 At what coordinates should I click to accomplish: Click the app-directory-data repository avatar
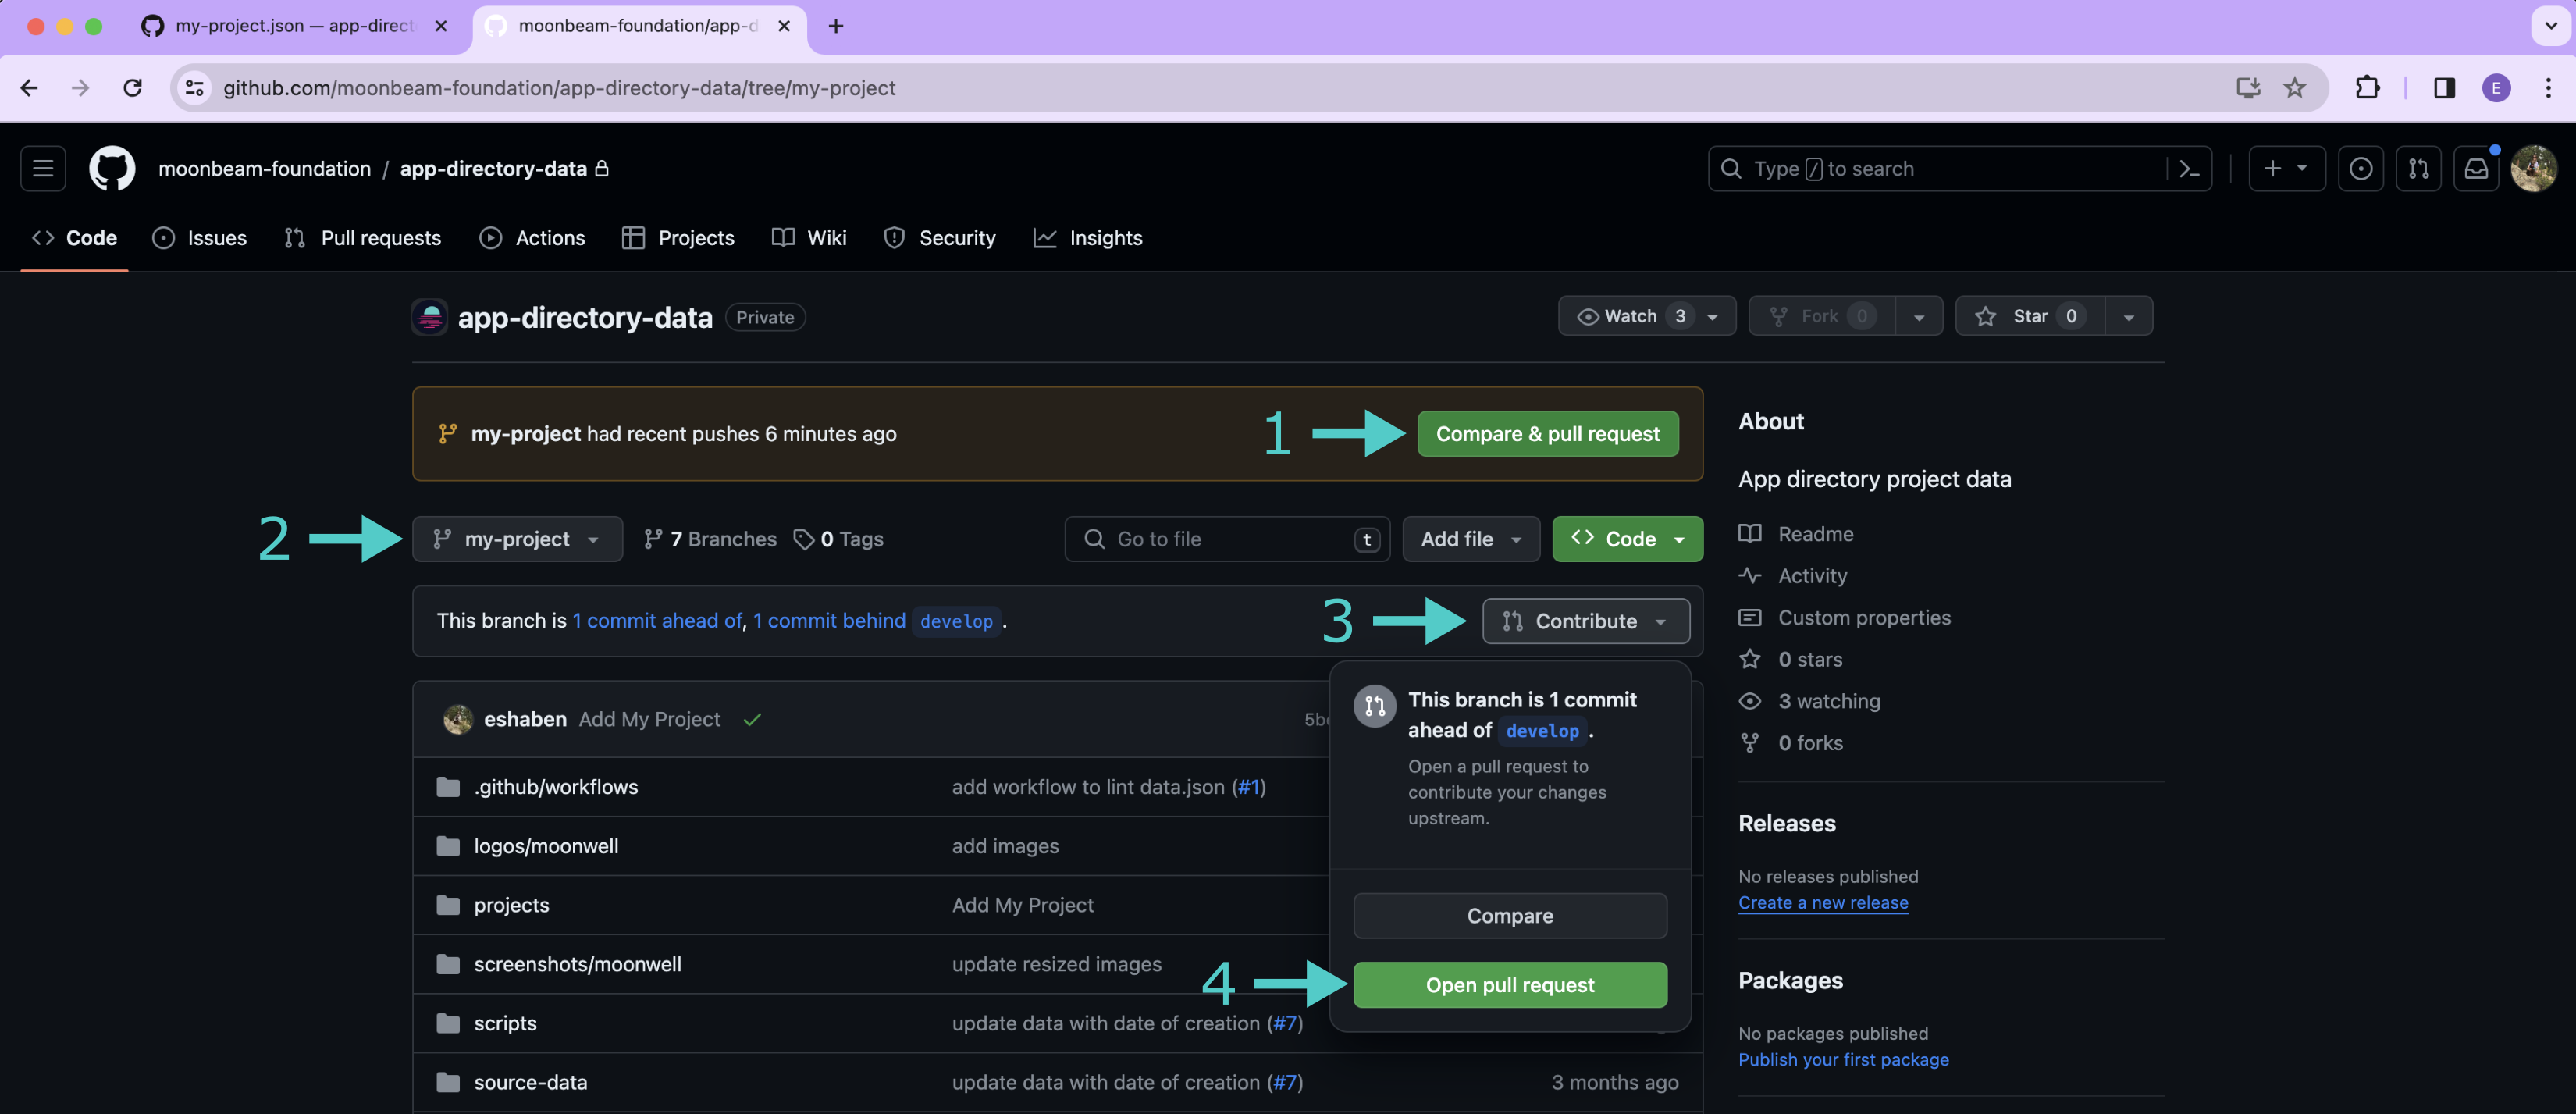pyautogui.click(x=430, y=317)
